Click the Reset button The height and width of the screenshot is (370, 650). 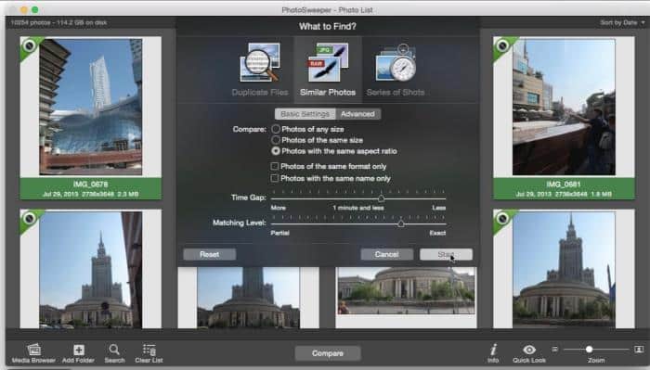tap(210, 254)
